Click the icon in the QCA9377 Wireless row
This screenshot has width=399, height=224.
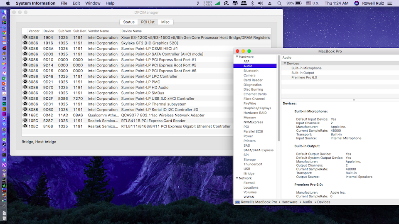25,115
